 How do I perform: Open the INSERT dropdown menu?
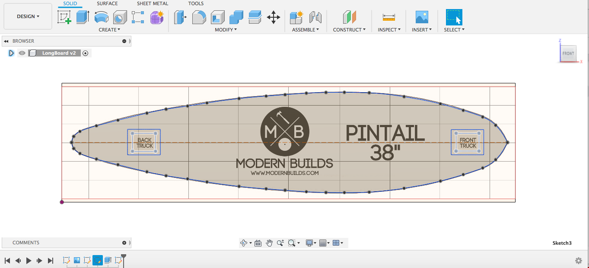pos(422,30)
